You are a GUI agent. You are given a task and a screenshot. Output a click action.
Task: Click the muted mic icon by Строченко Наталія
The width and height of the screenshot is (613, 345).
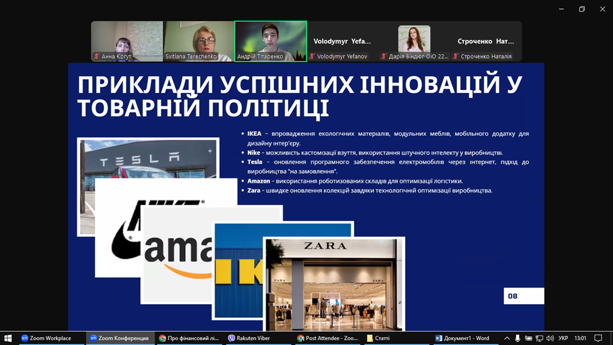pyautogui.click(x=456, y=57)
